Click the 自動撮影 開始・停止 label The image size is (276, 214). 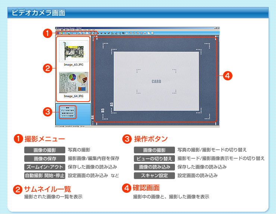click(x=45, y=175)
